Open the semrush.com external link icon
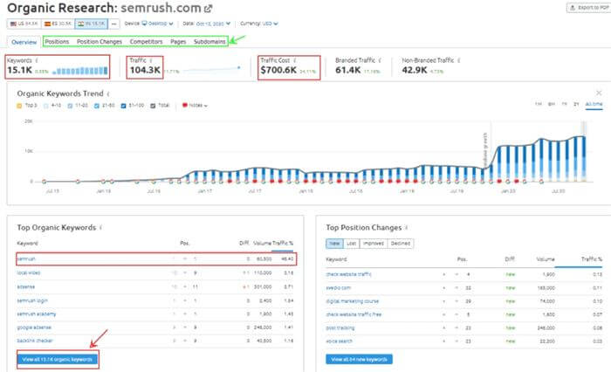The height and width of the screenshot is (372, 611). pyautogui.click(x=209, y=8)
